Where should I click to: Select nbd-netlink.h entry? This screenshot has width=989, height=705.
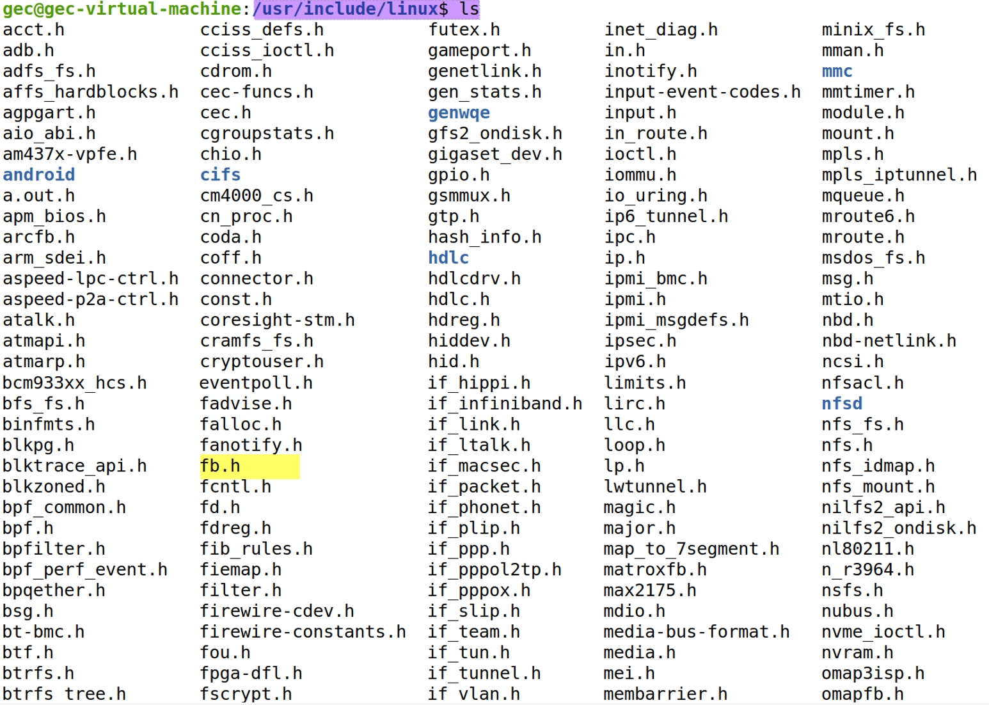[x=889, y=341]
